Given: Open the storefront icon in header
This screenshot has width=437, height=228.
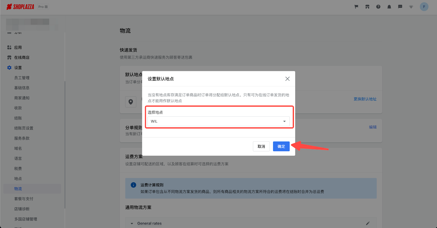Looking at the screenshot, I should point(367,7).
